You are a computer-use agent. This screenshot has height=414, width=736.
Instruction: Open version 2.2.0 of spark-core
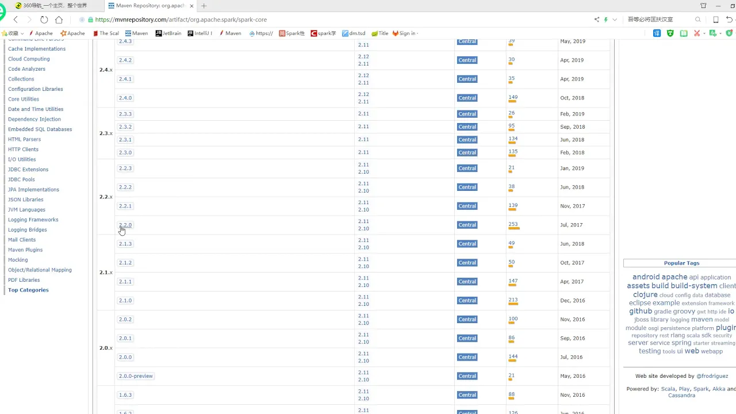tap(125, 225)
